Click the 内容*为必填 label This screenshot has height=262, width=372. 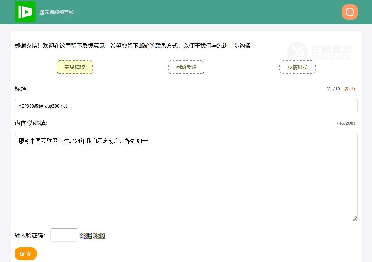click(31, 123)
